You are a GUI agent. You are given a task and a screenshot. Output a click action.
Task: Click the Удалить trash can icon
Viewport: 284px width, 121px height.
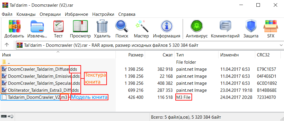pos(102,26)
